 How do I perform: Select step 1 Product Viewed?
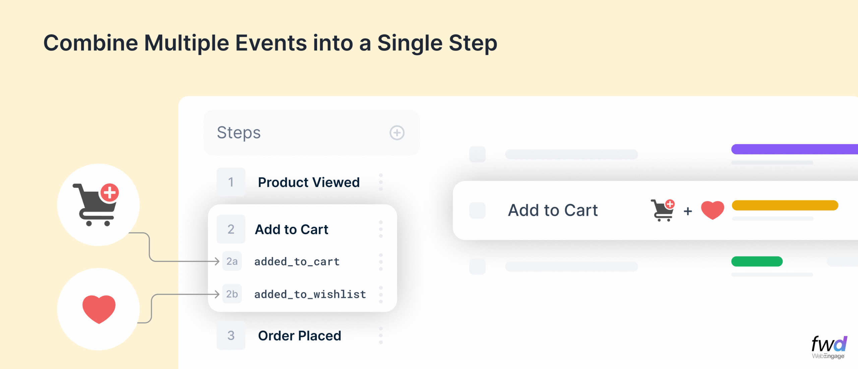(308, 182)
